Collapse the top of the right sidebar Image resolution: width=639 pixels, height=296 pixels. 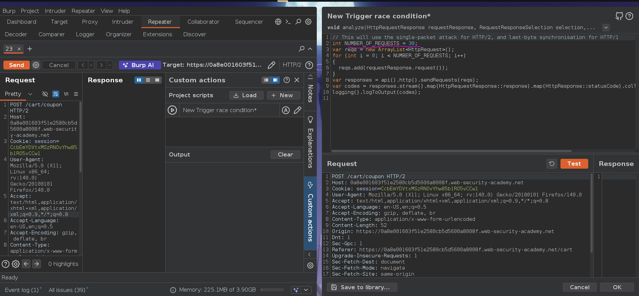point(310,77)
